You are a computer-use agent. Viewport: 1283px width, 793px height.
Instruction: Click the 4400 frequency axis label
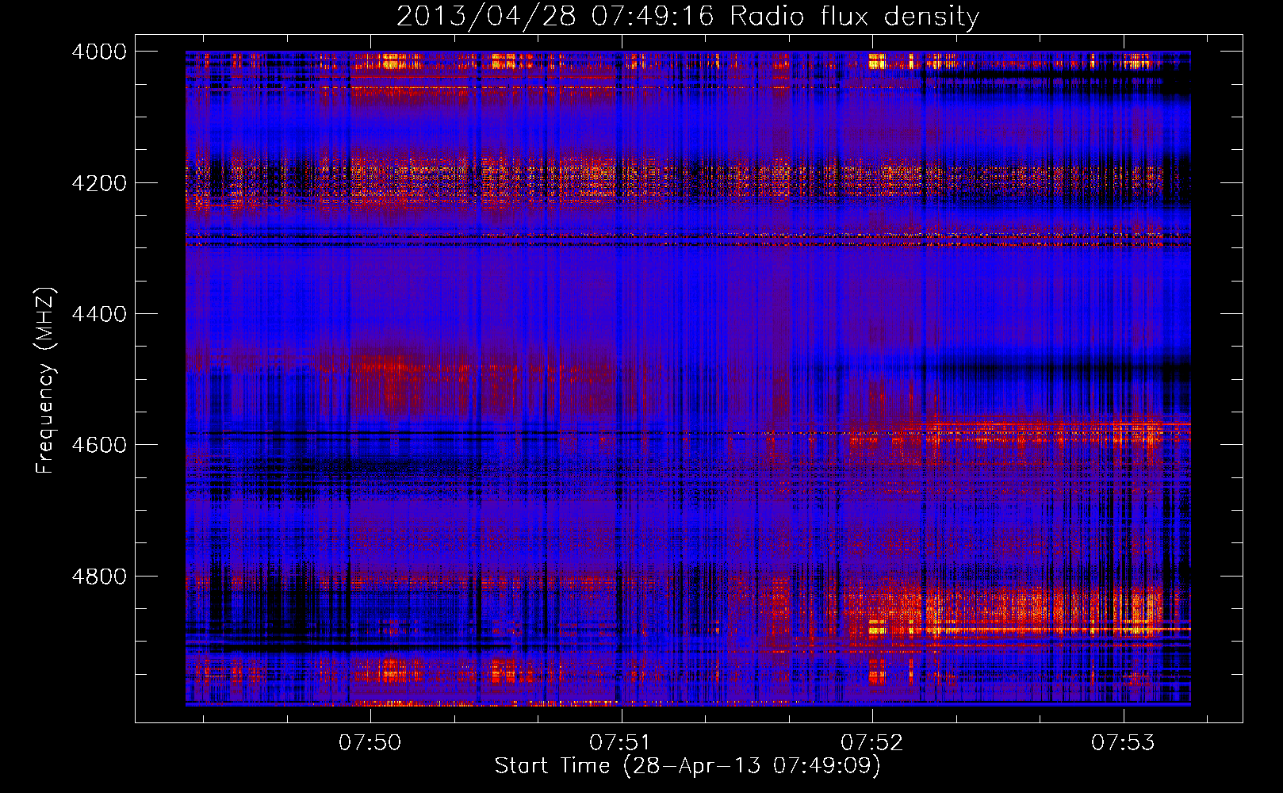tap(99, 314)
